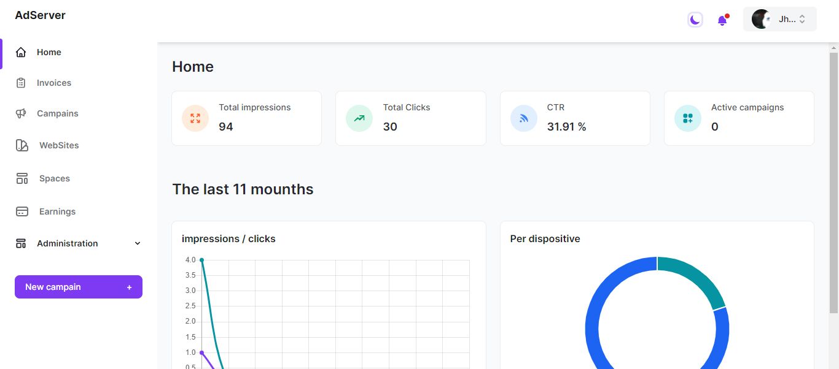Click the Campains megaphone icon
Screen dimensions: 839x369
tap(21, 113)
